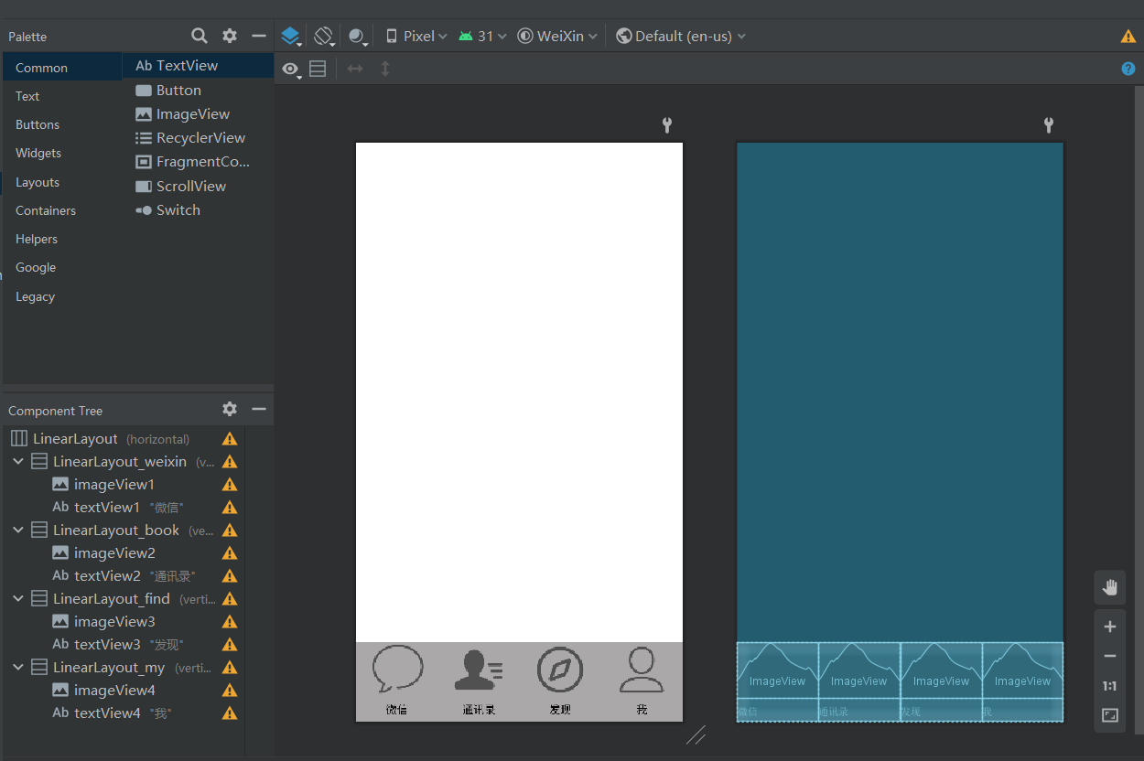Viewport: 1144px width, 761px height.
Task: Collapse the LinearLayout_my node
Action: tap(18, 668)
